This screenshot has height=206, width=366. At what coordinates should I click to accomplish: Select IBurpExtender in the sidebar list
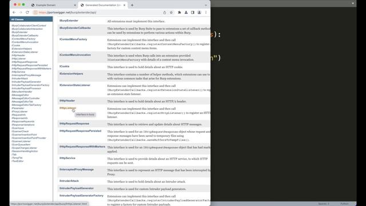pos(19,32)
